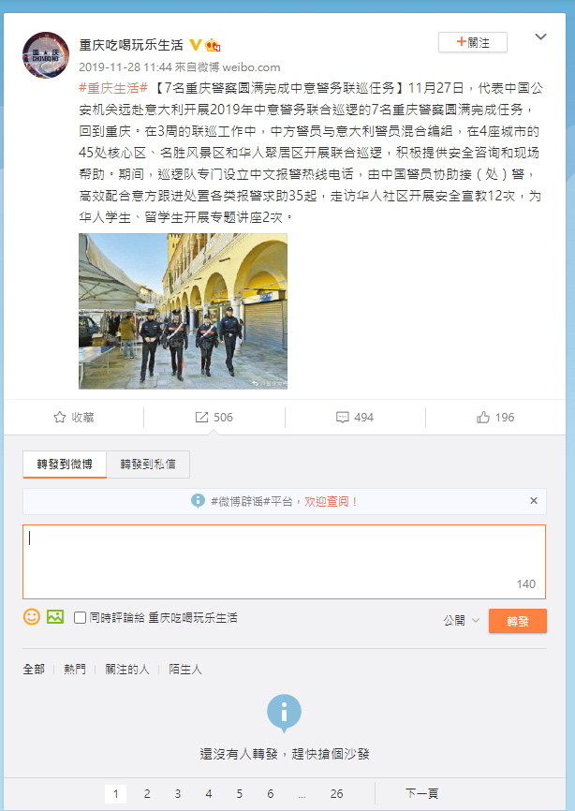The height and width of the screenshot is (811, 575).
Task: Click the orange 轉發 submit button
Action: pyautogui.click(x=518, y=621)
